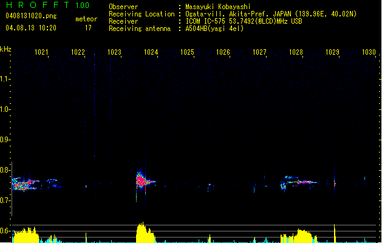Viewport: 382px width, 243px height.
Task: Click the Observer field label
Action: click(123, 7)
